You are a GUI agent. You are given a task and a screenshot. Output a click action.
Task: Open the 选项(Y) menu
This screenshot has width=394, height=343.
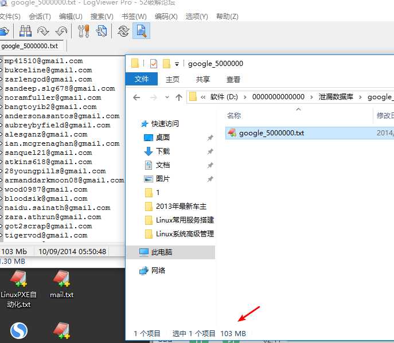coord(197,17)
